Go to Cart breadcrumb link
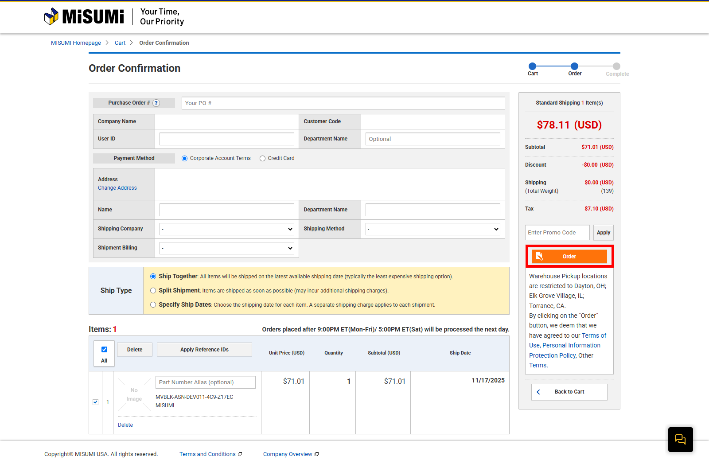This screenshot has height=468, width=709. pyautogui.click(x=120, y=43)
